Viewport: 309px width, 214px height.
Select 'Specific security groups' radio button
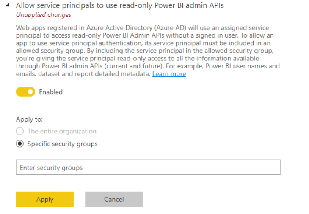[x=20, y=144]
